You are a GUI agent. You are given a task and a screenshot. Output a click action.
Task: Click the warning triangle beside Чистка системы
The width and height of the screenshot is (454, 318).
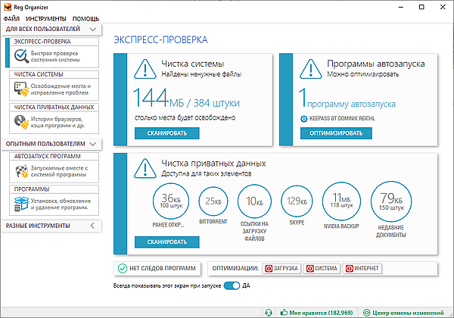142,70
